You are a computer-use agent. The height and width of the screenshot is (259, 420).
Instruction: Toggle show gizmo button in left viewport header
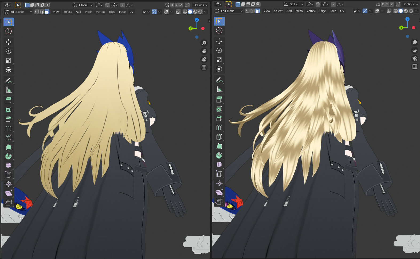(154, 12)
